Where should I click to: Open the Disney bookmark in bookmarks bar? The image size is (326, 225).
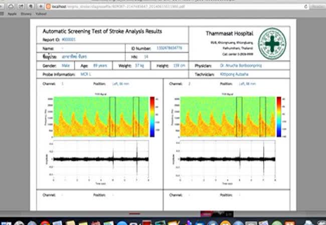point(27,14)
